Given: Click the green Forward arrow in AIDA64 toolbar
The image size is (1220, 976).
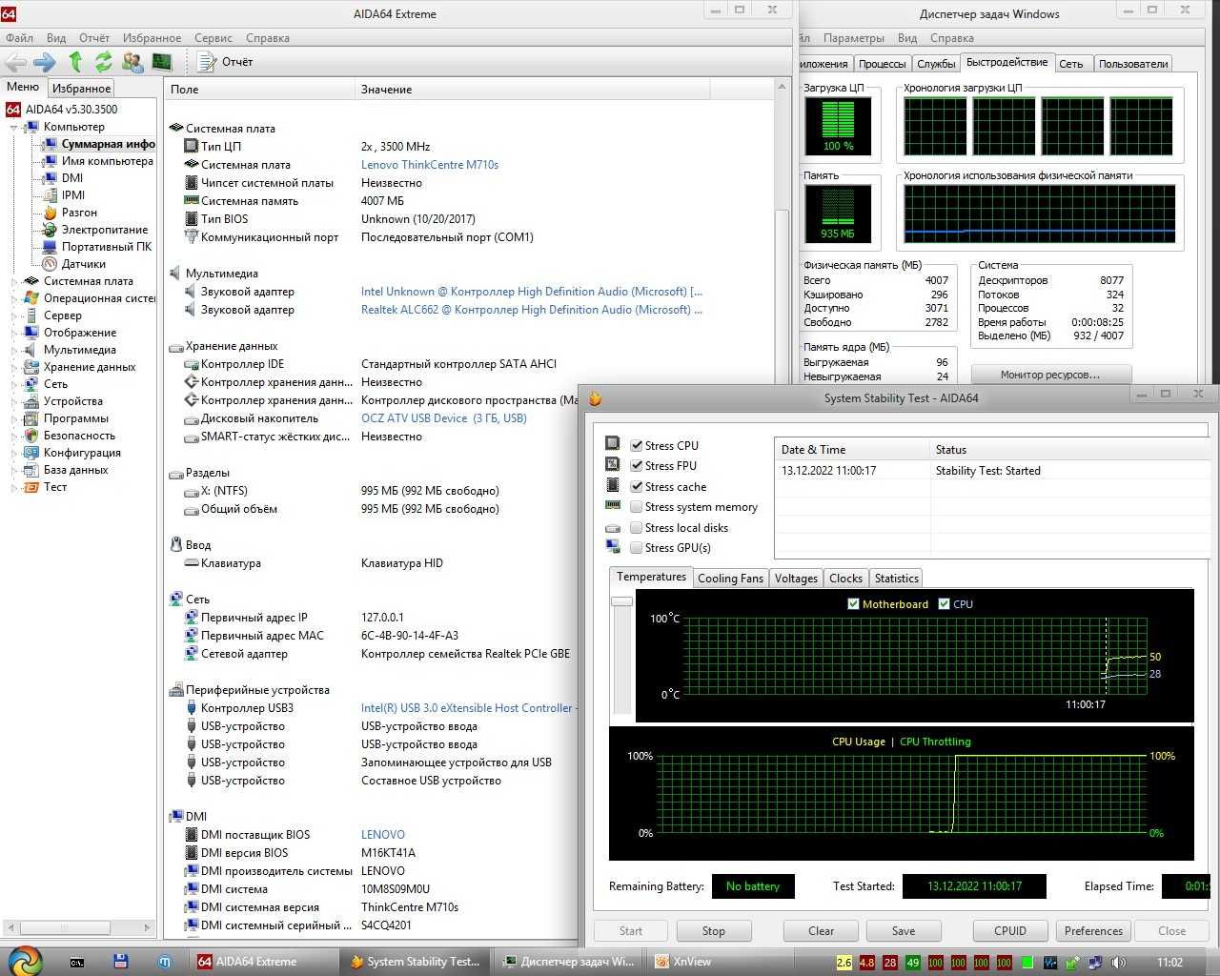Looking at the screenshot, I should pyautogui.click(x=44, y=62).
